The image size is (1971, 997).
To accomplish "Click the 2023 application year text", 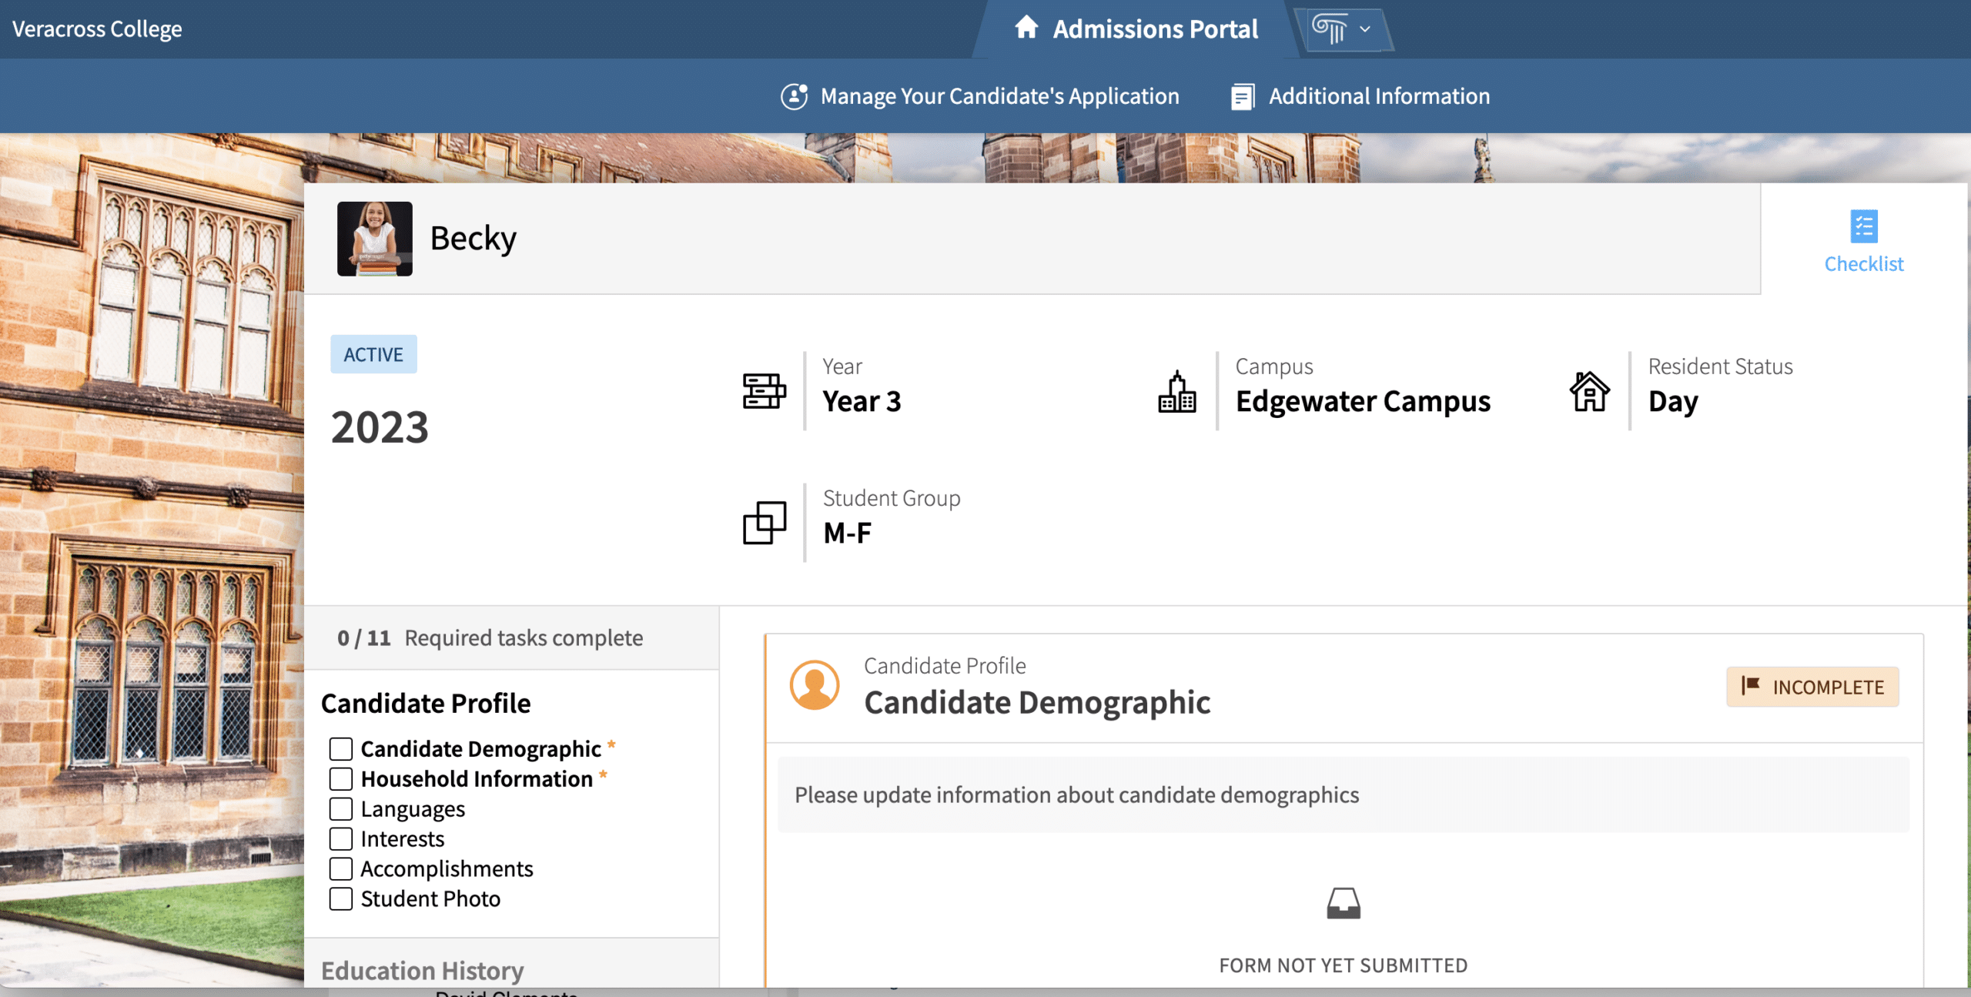I will tap(380, 427).
